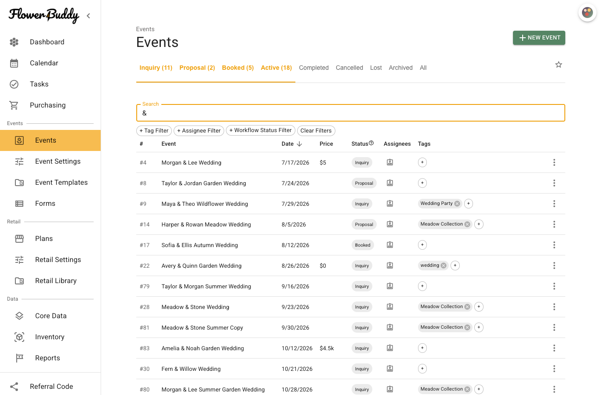Focus the Search input field
The height and width of the screenshot is (395, 600).
click(x=350, y=113)
